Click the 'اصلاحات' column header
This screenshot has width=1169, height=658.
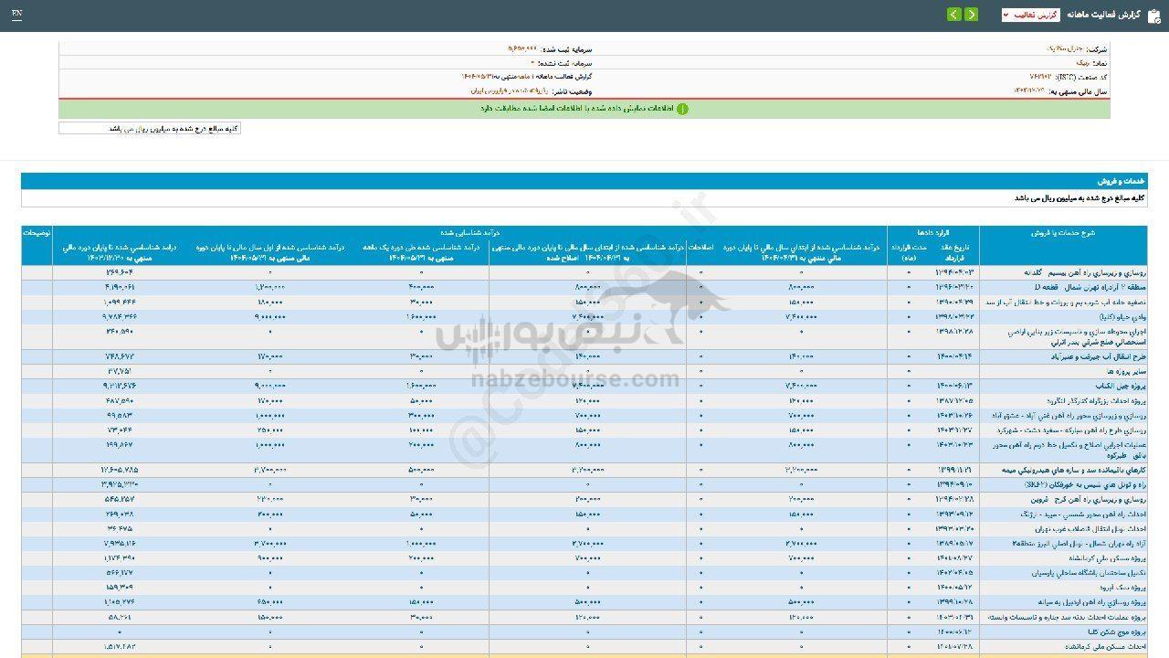(x=700, y=248)
